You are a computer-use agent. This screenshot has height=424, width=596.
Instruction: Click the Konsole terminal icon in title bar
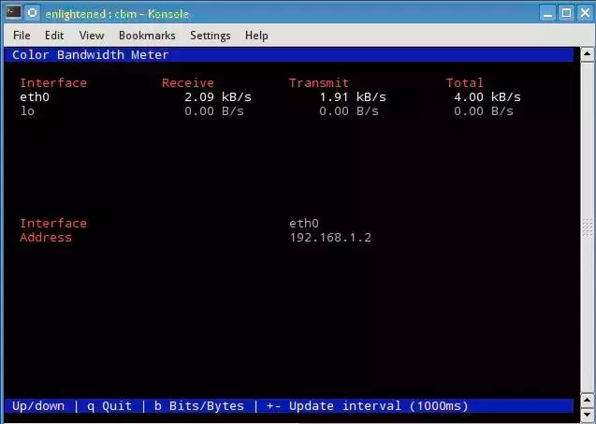click(11, 12)
